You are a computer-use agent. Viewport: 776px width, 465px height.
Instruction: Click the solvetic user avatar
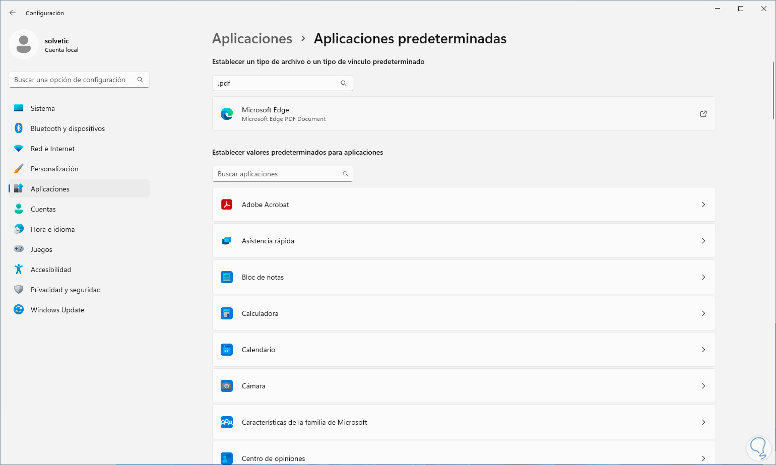(24, 44)
